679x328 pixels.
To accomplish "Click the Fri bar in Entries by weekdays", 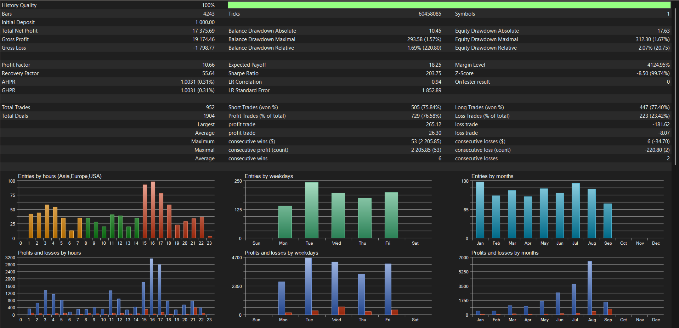I will point(391,215).
